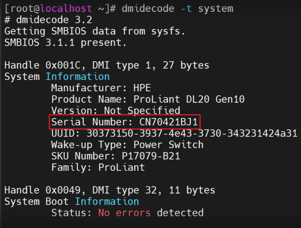Click the # dmidecode 3.2 version line
Screen dimensions: 301x228
pos(48,20)
